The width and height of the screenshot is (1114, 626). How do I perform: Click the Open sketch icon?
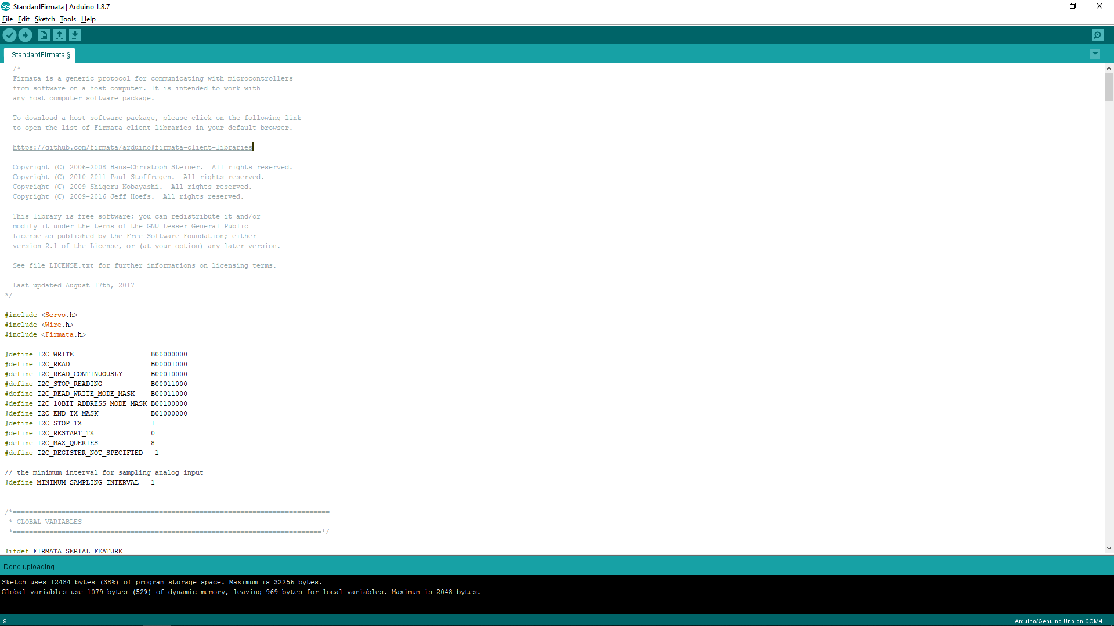pyautogui.click(x=59, y=35)
